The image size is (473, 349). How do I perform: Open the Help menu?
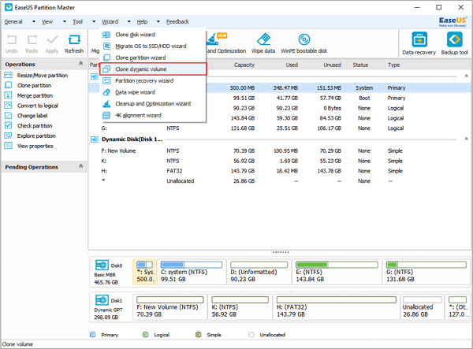[x=142, y=22]
